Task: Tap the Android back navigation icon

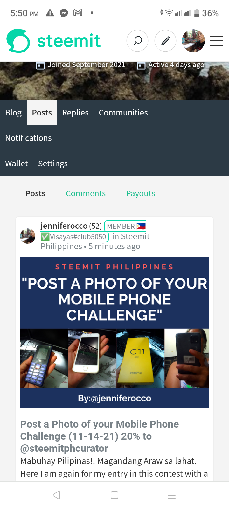Action: 57,495
